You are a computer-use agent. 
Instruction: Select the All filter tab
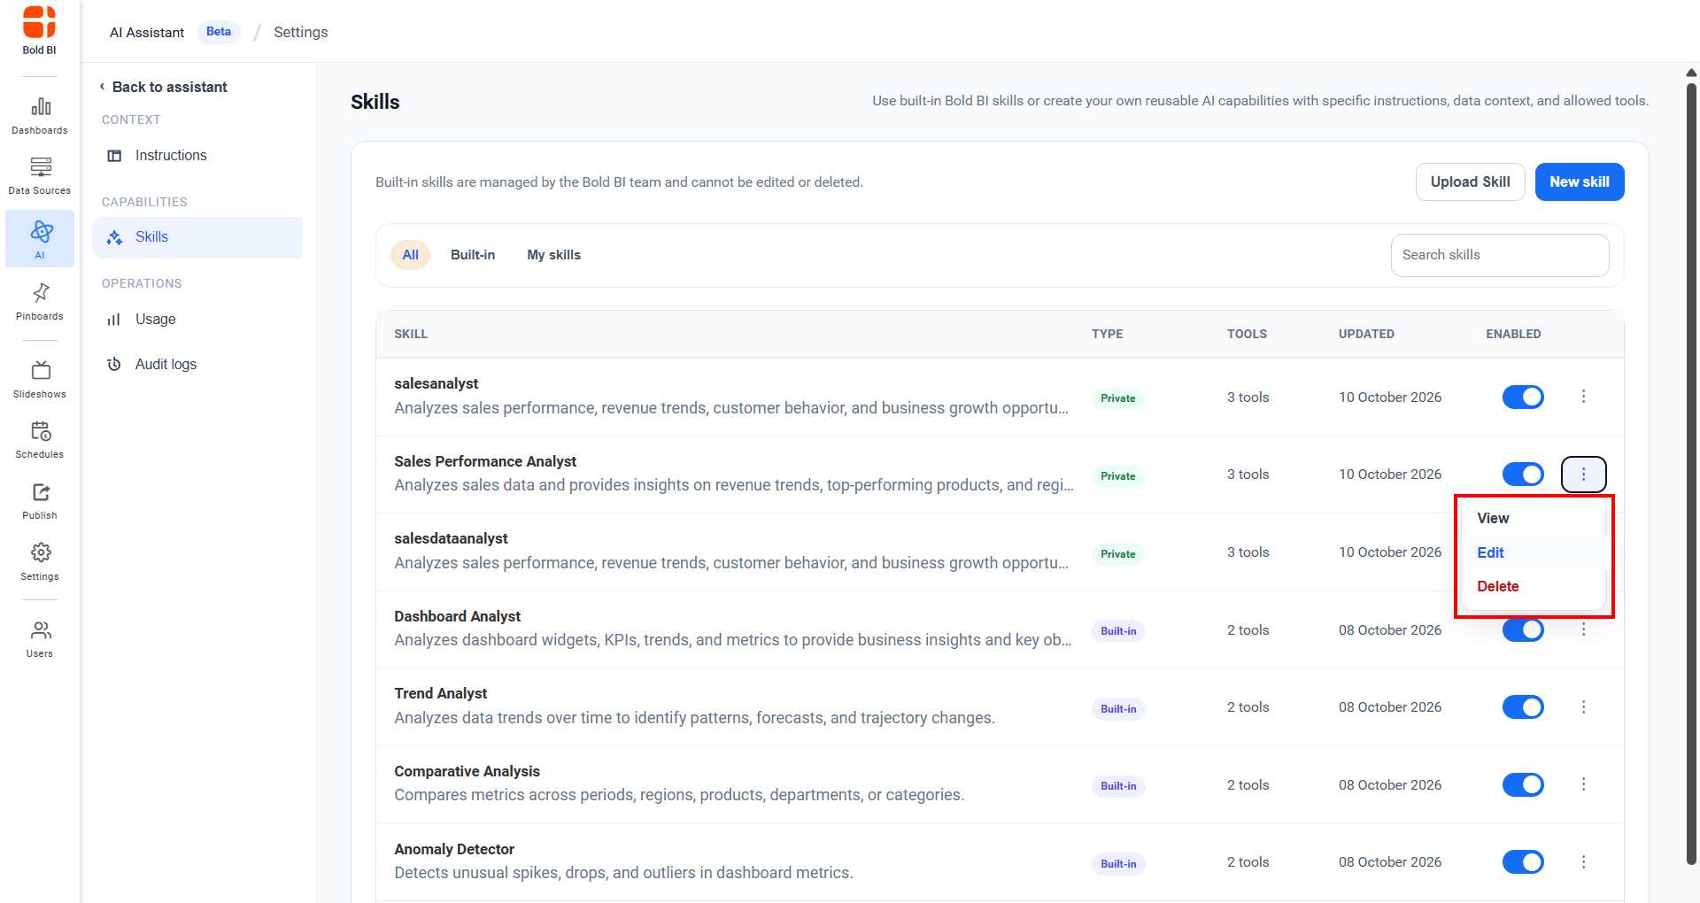coord(410,255)
